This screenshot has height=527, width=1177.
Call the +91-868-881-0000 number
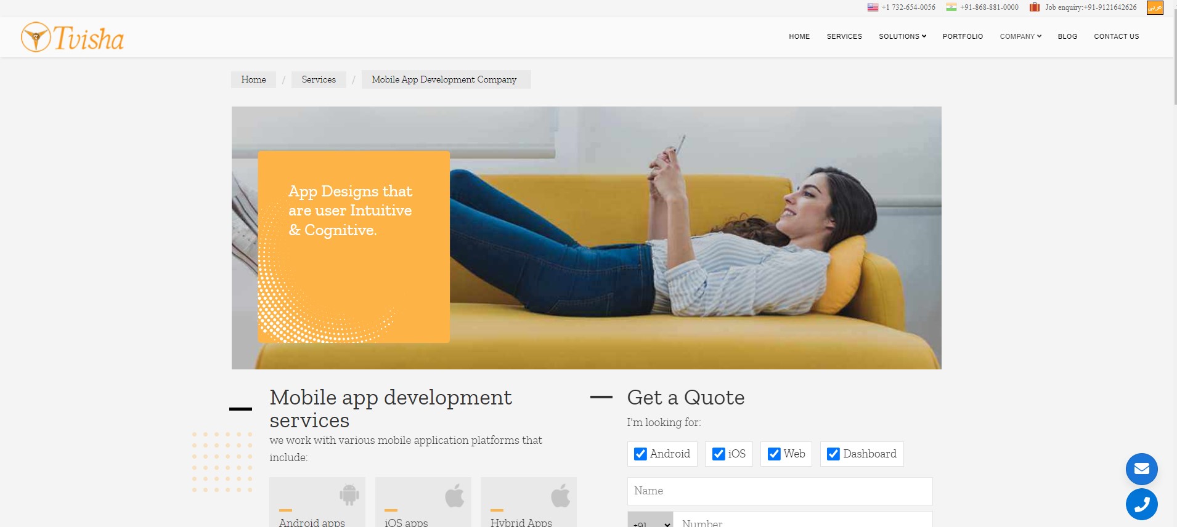tap(989, 7)
